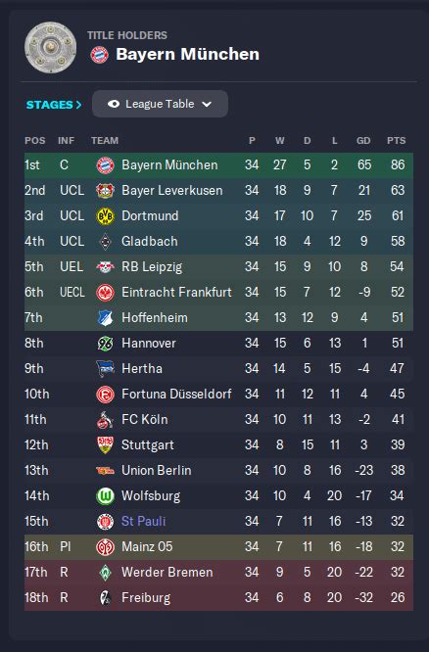Click Bayern München crest beside title holders
The width and height of the screenshot is (429, 652).
coord(100,55)
